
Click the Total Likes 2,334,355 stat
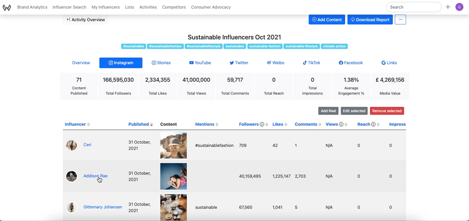point(158,86)
